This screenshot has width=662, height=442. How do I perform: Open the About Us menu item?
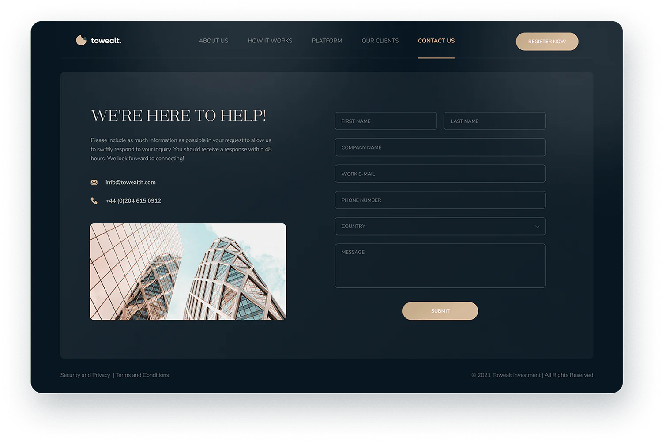[214, 41]
